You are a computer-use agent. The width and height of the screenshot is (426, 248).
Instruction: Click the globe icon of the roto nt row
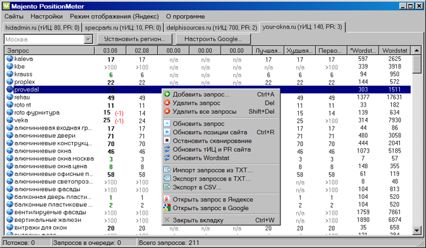point(10,105)
